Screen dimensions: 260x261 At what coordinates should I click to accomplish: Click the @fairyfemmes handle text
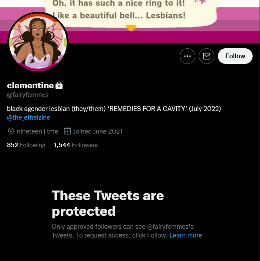coord(28,95)
